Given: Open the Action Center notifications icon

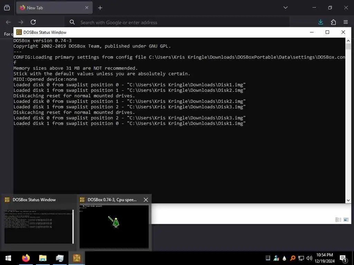Looking at the screenshot, I should (x=343, y=258).
